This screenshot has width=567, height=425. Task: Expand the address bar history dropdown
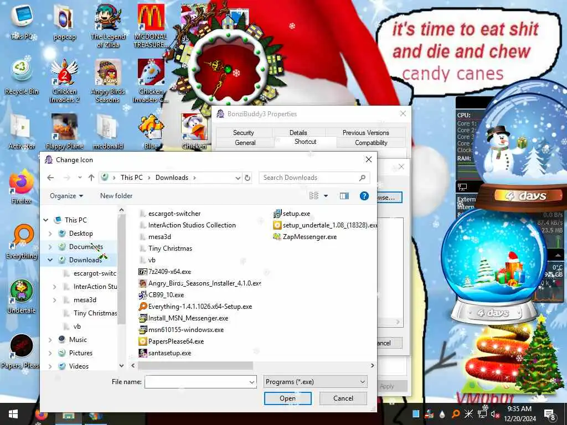tap(238, 178)
